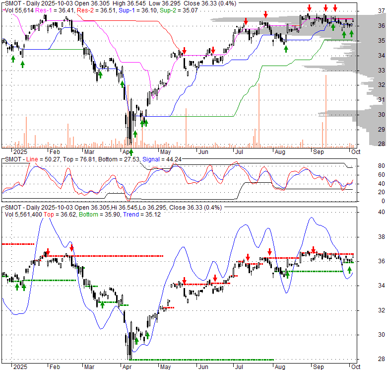Click the '80' level on the oscillator axis

(382, 166)
